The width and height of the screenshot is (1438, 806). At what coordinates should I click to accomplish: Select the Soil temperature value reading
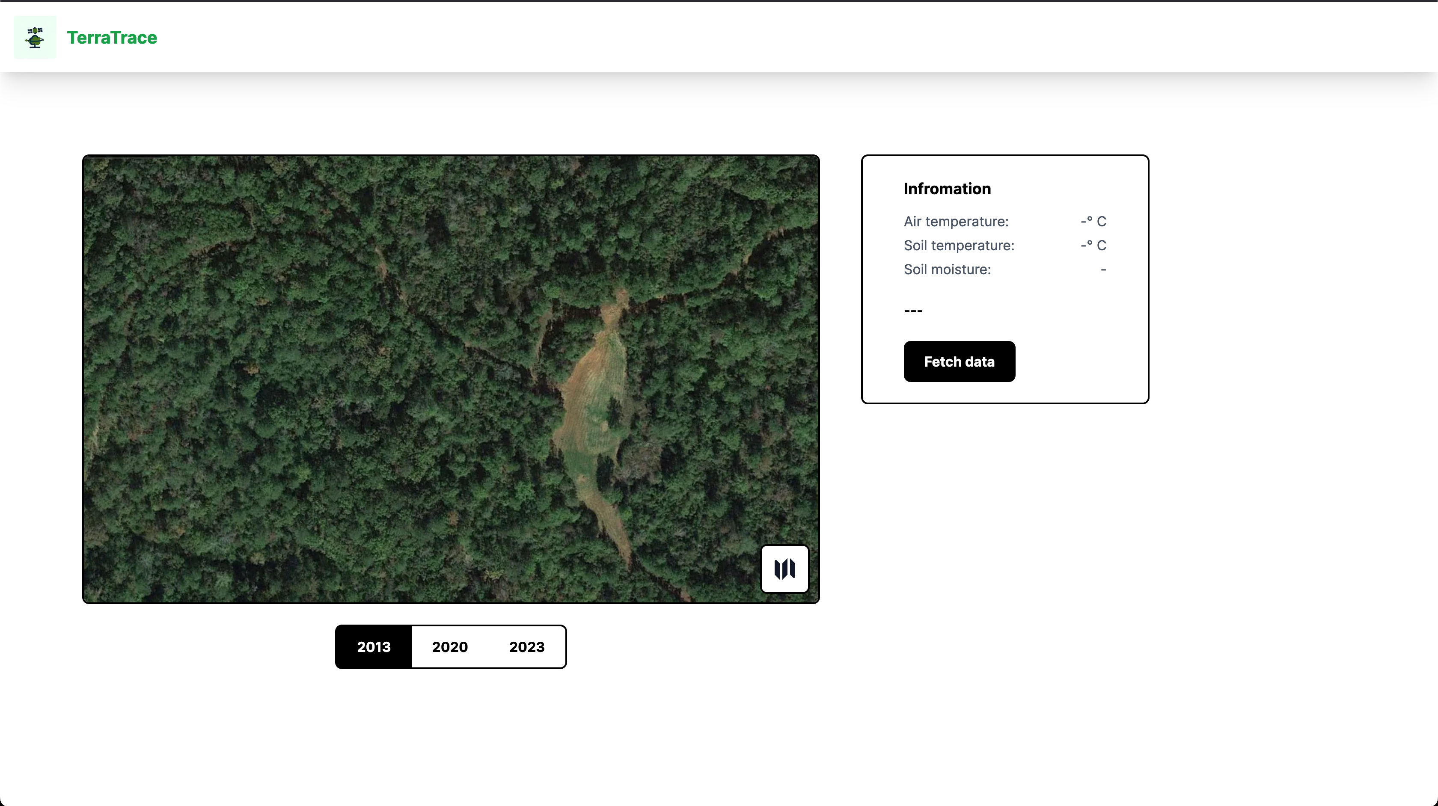click(1093, 246)
